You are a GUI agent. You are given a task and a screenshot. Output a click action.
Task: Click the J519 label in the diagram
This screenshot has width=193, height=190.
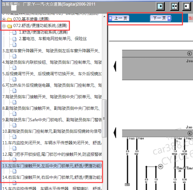click(x=189, y=61)
